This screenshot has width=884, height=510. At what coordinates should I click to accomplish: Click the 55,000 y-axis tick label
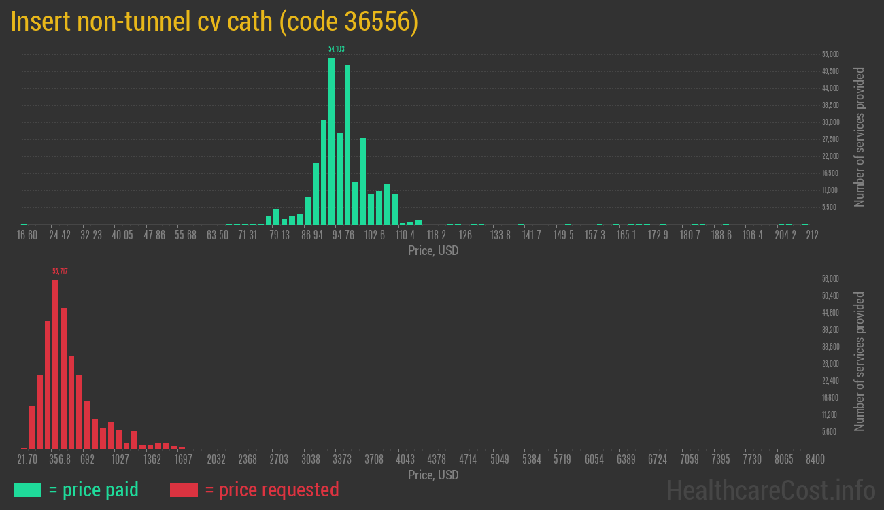tap(830, 54)
